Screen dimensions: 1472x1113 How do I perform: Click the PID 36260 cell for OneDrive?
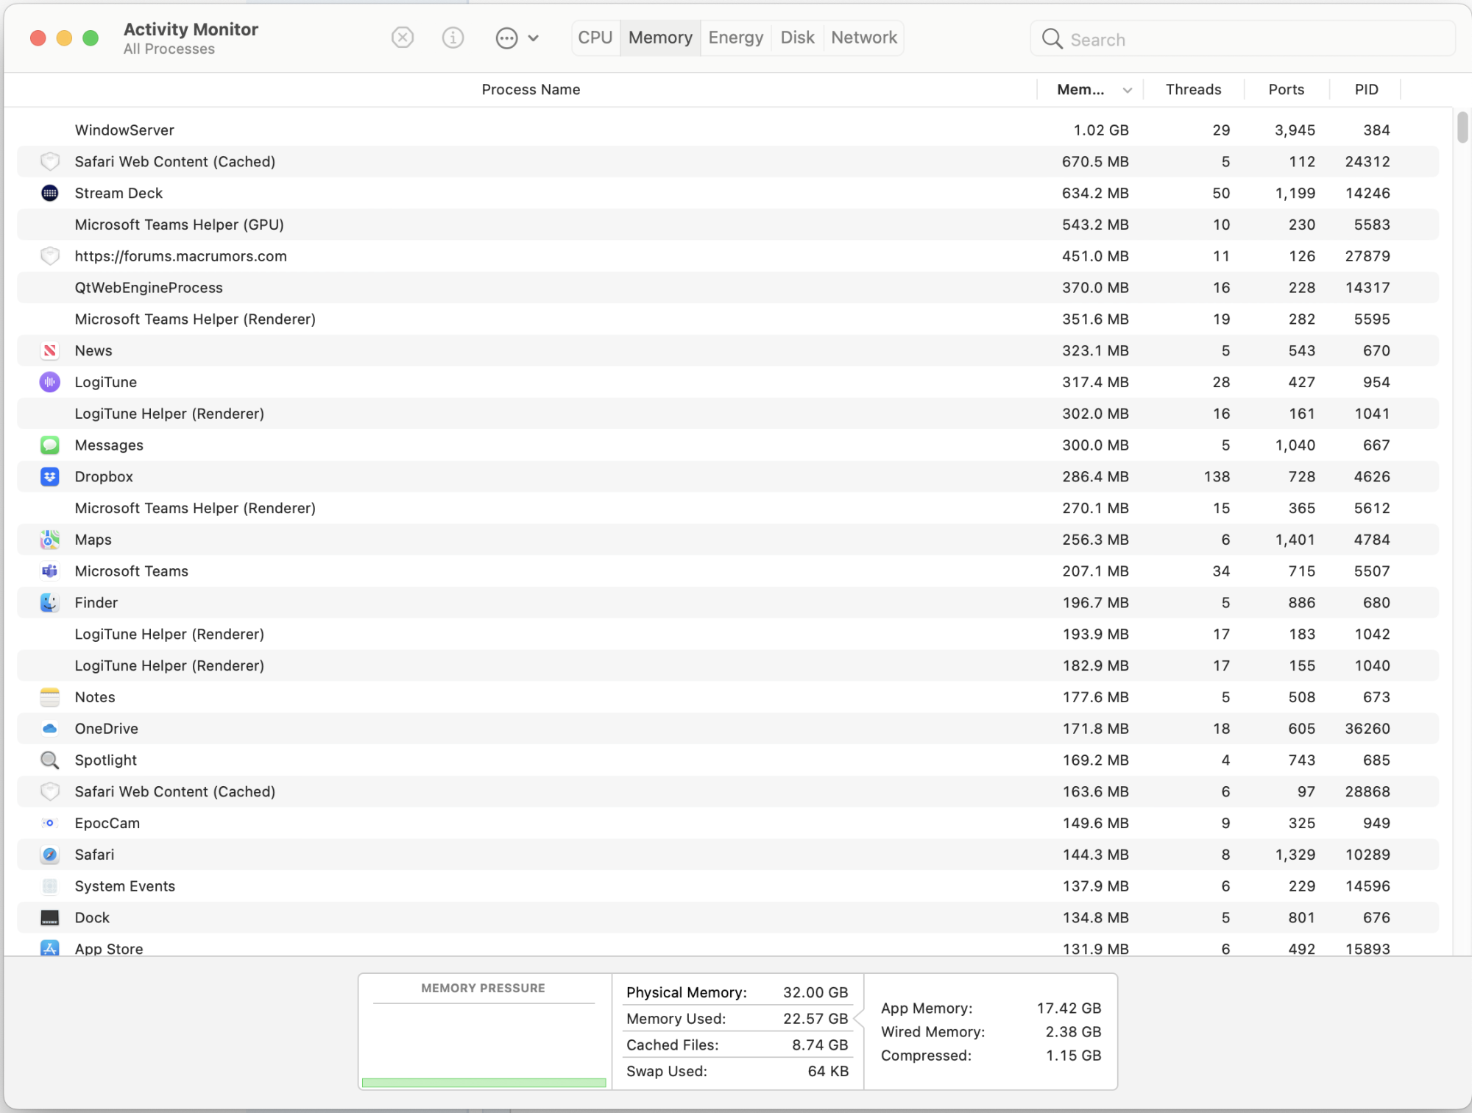[x=1367, y=728]
